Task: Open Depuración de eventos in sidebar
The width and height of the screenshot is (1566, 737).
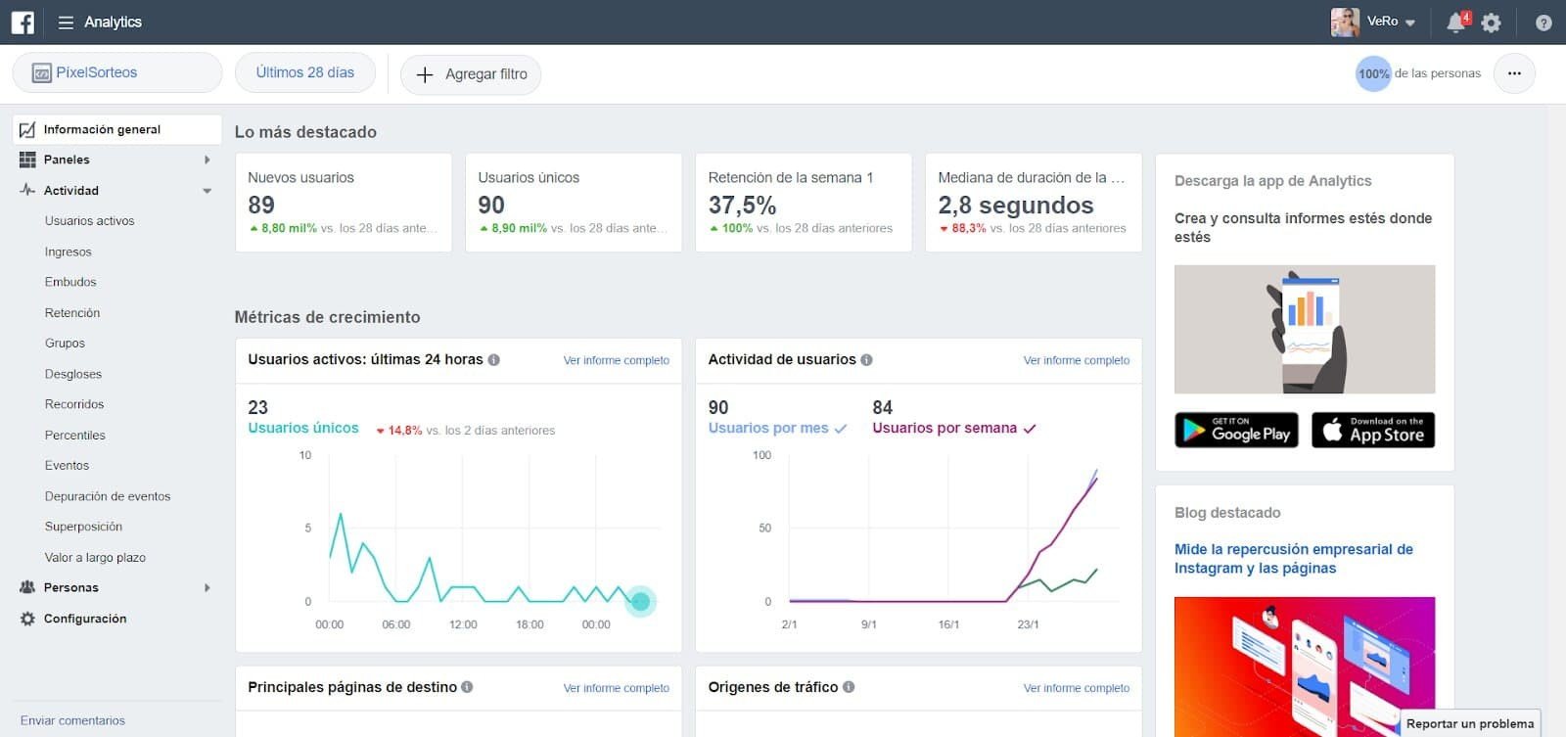Action: pos(108,496)
